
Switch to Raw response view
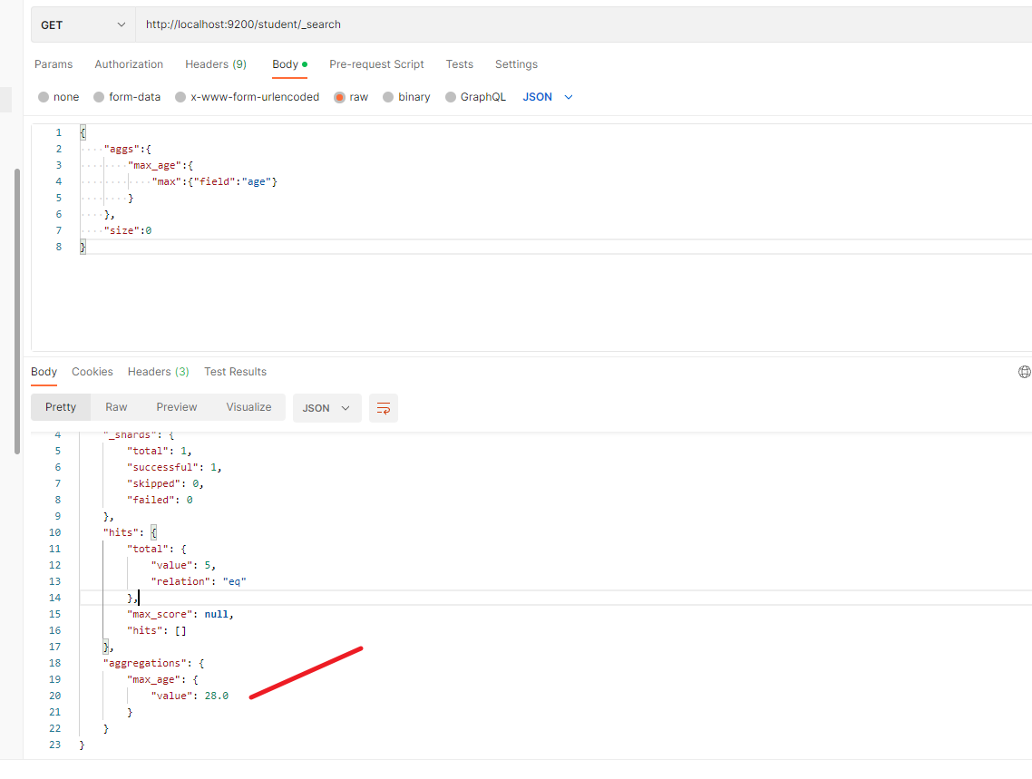pos(116,407)
